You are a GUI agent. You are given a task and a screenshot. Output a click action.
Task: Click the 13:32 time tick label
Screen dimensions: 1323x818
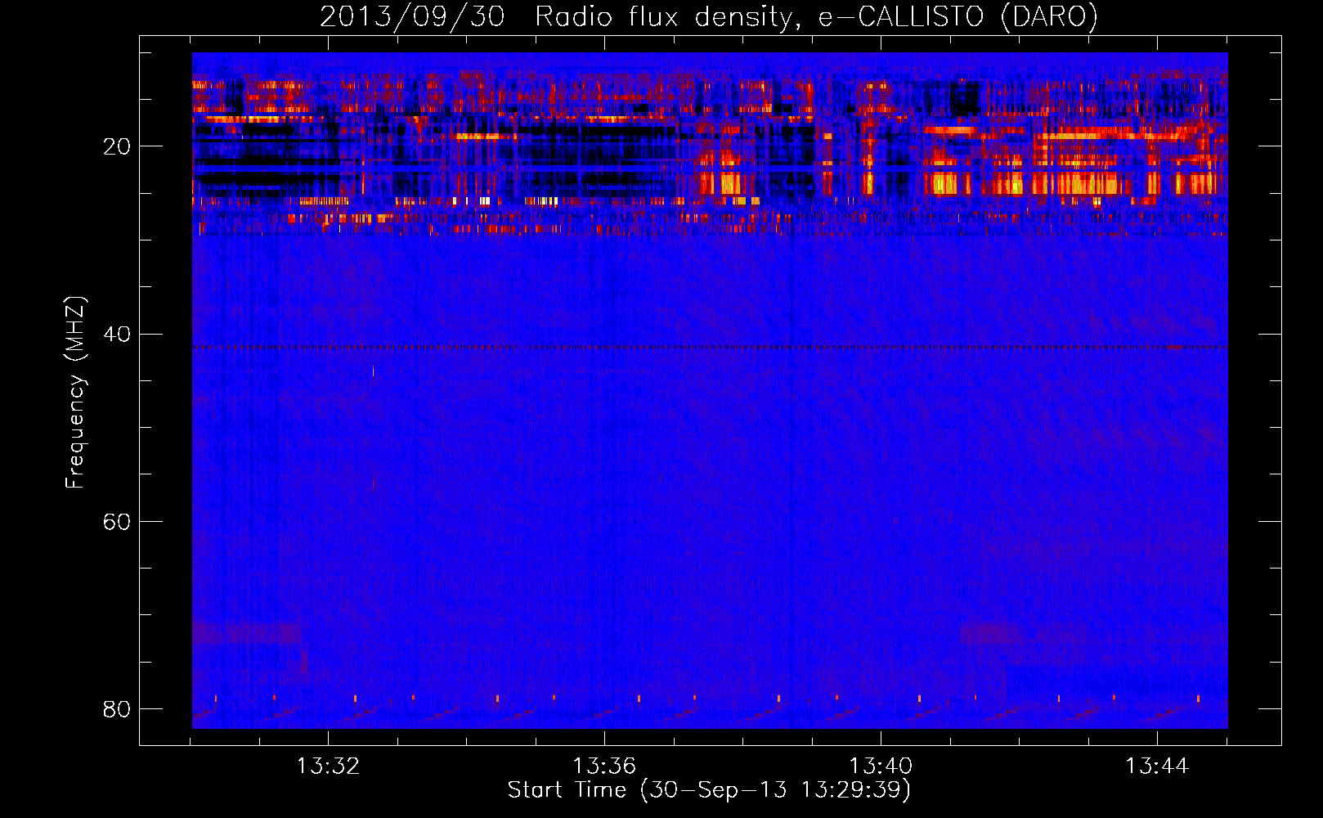[328, 766]
